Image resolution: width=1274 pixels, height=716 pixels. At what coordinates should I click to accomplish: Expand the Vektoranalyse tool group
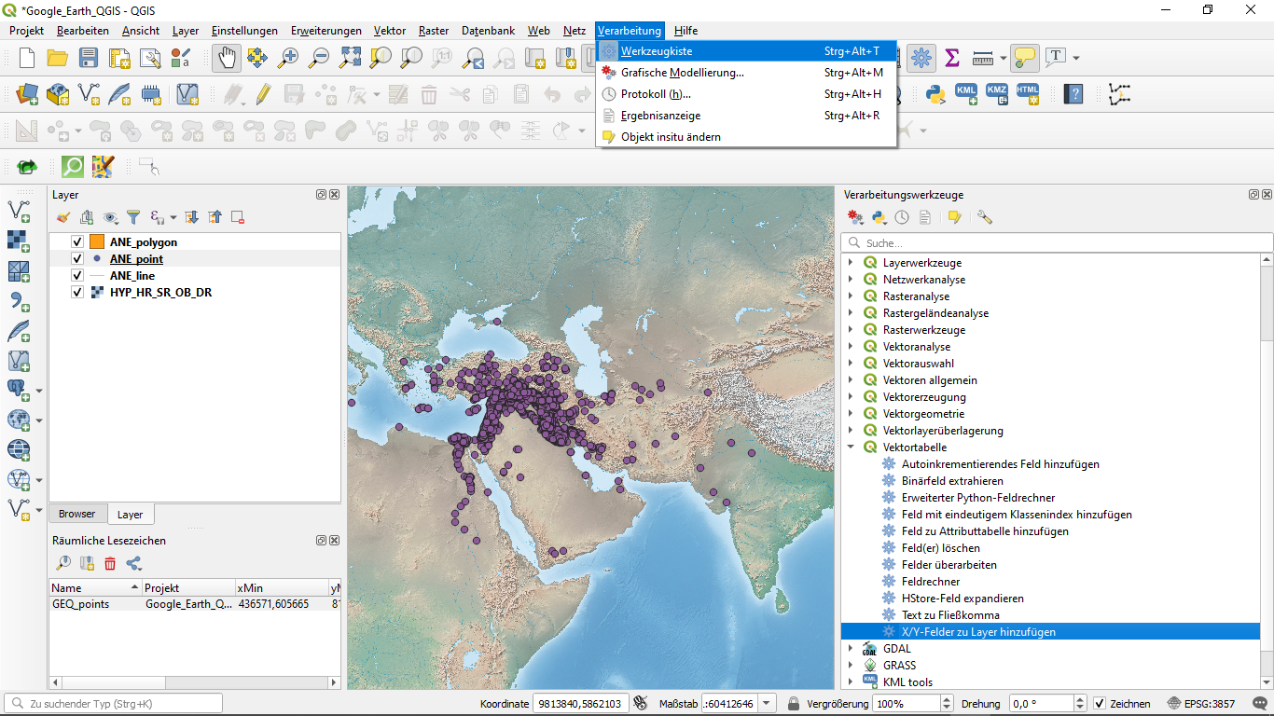click(851, 347)
